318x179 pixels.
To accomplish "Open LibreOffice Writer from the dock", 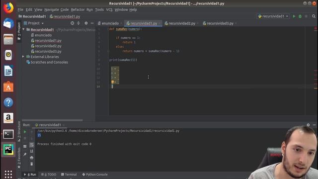I will tap(8, 71).
